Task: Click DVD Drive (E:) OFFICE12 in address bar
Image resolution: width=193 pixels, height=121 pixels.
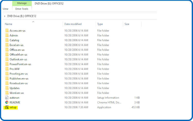Action: 22,16
